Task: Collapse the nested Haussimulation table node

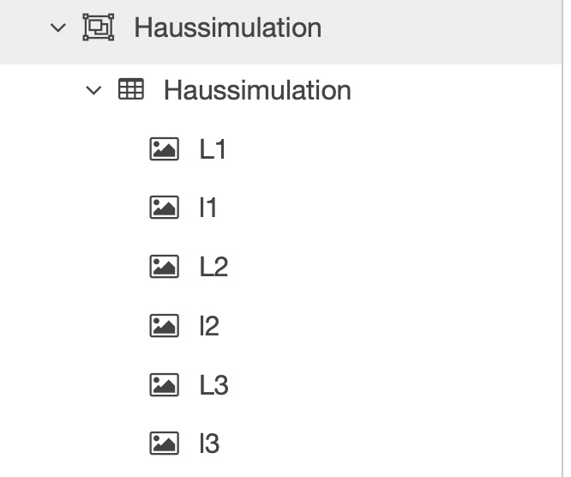Action: [93, 90]
